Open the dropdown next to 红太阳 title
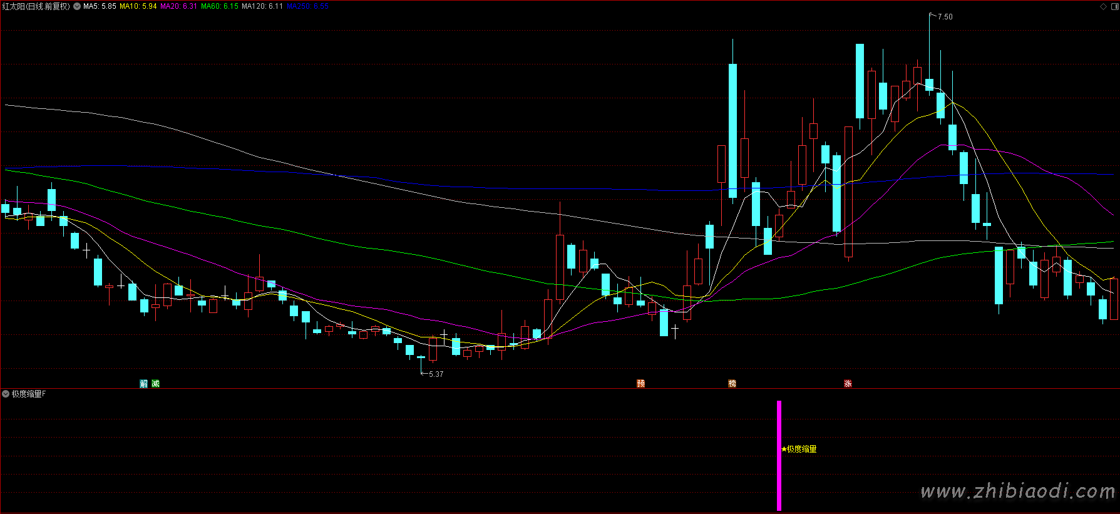 [77, 6]
